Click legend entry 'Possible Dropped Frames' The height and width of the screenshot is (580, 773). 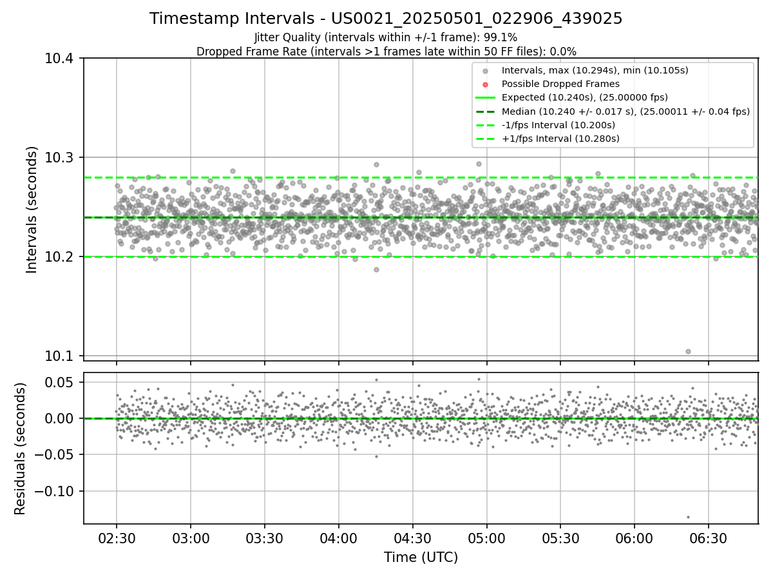pyautogui.click(x=560, y=84)
